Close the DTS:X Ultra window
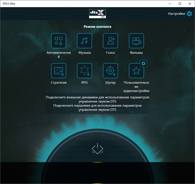The height and width of the screenshot is (184, 195). click(190, 4)
